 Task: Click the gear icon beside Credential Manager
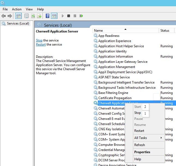point(96,150)
